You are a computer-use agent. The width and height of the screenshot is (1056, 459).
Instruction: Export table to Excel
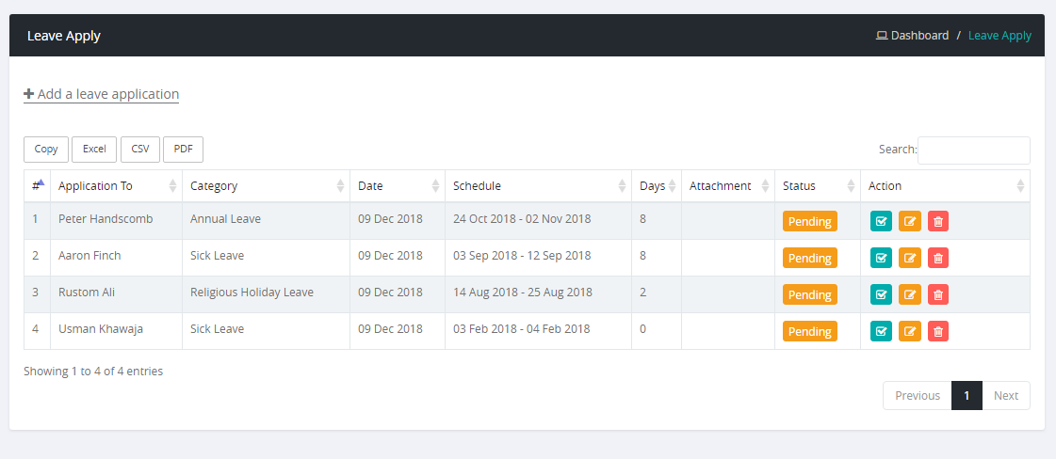(94, 150)
